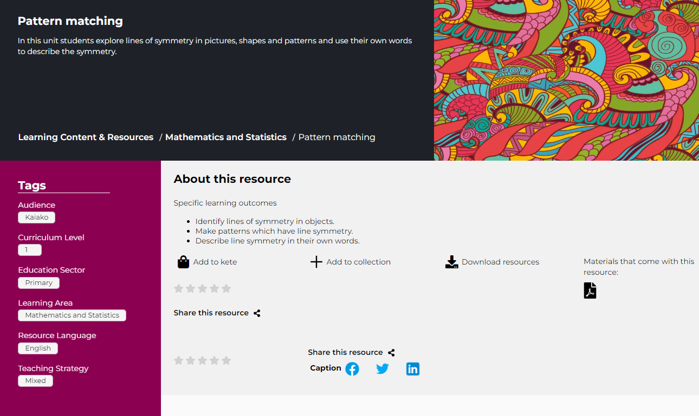Click the Add to kete bag icon
699x416 pixels.
[x=183, y=262]
